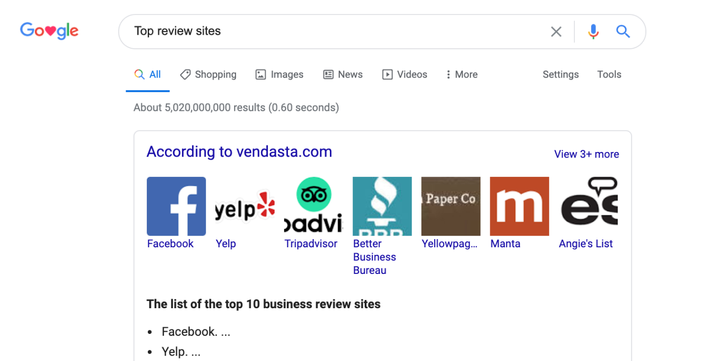Click the Better Business Bureau logo

point(382,206)
